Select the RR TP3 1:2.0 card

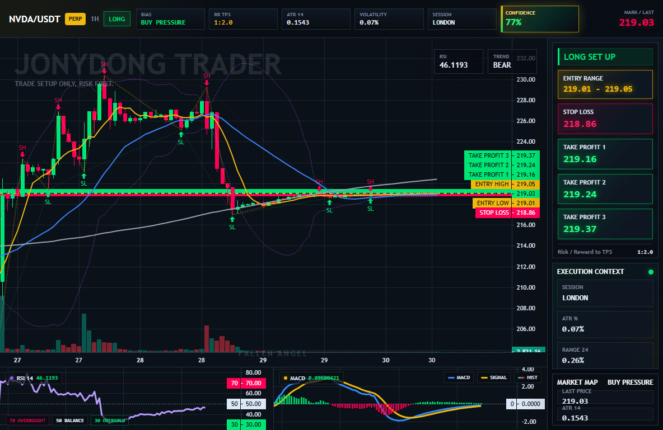coord(243,19)
